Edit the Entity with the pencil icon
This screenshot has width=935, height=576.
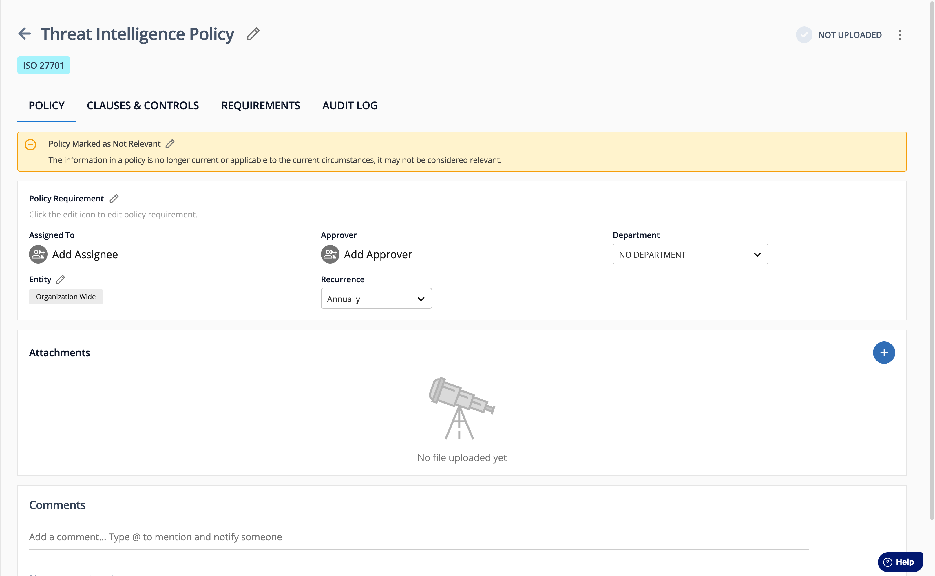pyautogui.click(x=61, y=279)
